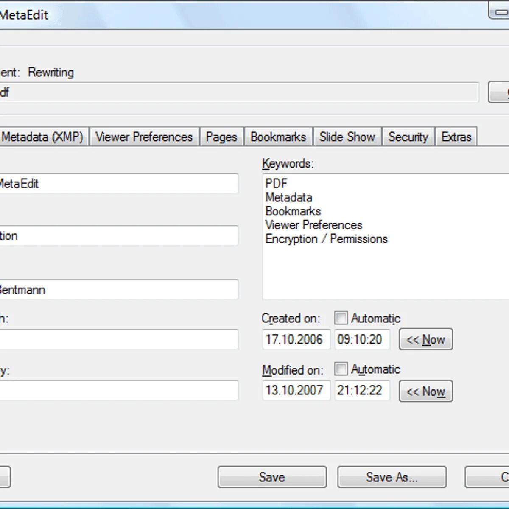Click the Created on time field 09:10:20
Image resolution: width=509 pixels, height=509 pixels.
coord(362,339)
